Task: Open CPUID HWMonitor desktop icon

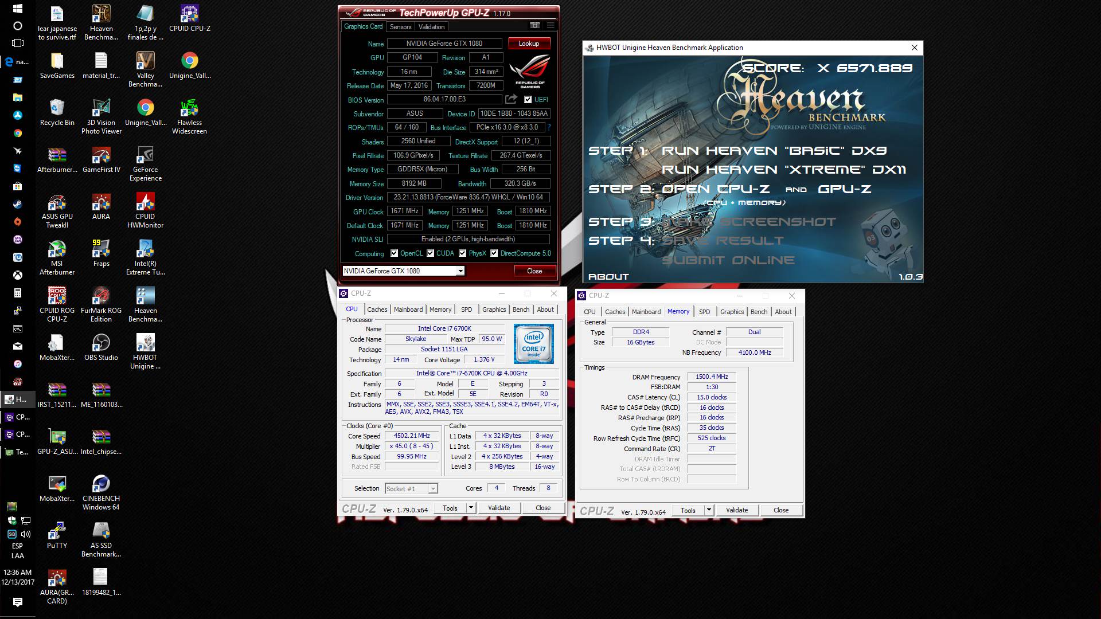Action: point(146,211)
